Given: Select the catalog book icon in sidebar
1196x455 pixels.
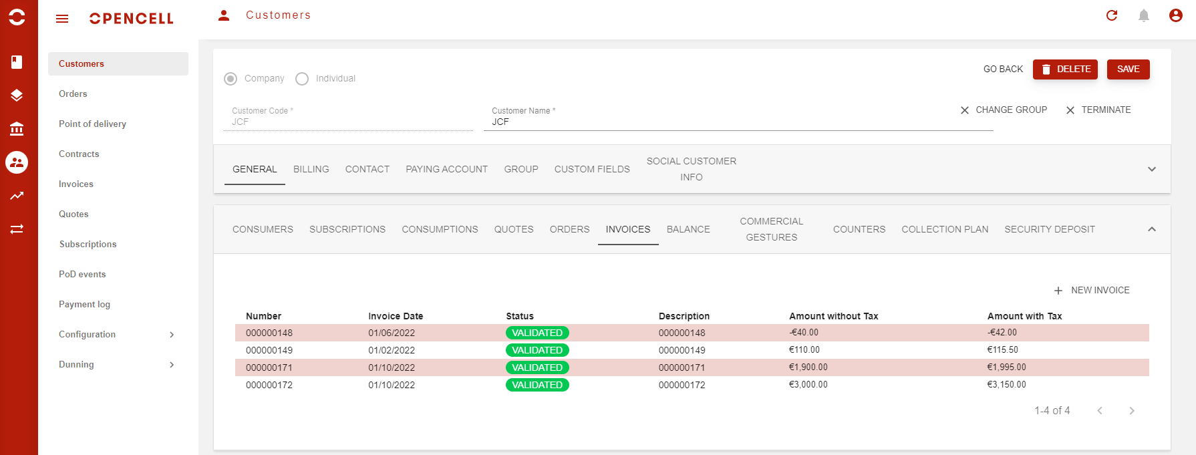Looking at the screenshot, I should pyautogui.click(x=17, y=62).
